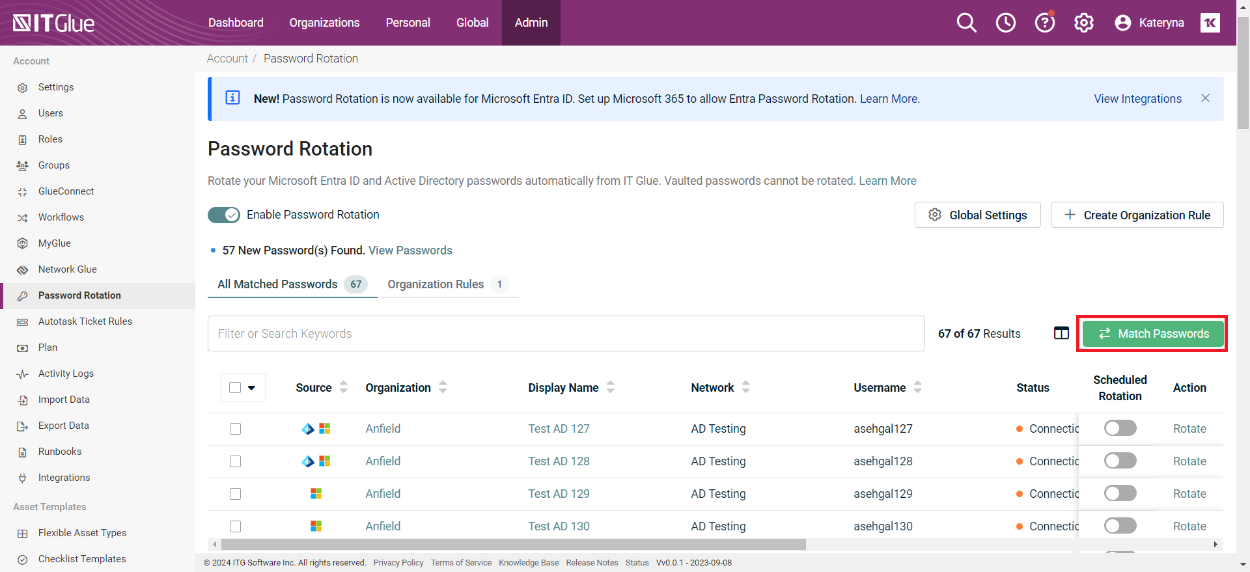1250x572 pixels.
Task: Click Rotate for Test AD 127
Action: 1189,429
